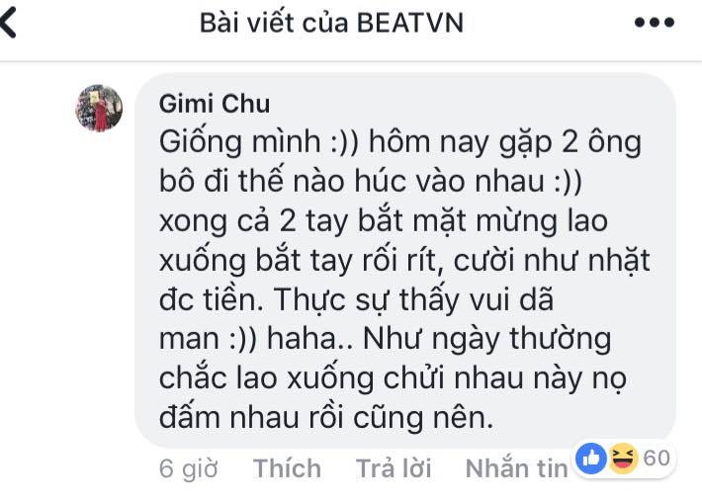The image size is (702, 504).
Task: Like the comment with Thích
Action: coord(287,468)
